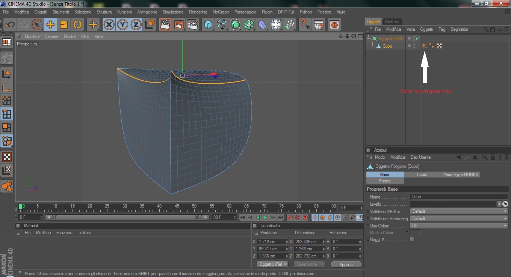Collapse the HyperNURBS tree node
This screenshot has height=277, width=511.
(369, 38)
